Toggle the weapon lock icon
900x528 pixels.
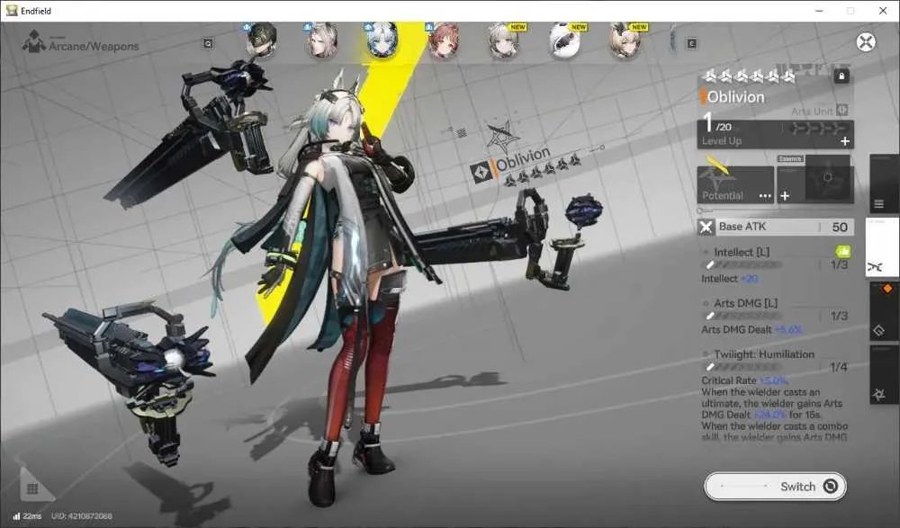[841, 76]
